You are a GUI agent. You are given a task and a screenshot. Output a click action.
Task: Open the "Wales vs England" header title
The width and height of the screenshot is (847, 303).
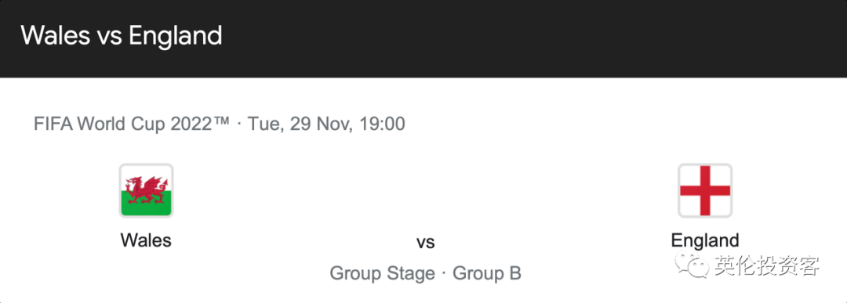click(x=122, y=35)
